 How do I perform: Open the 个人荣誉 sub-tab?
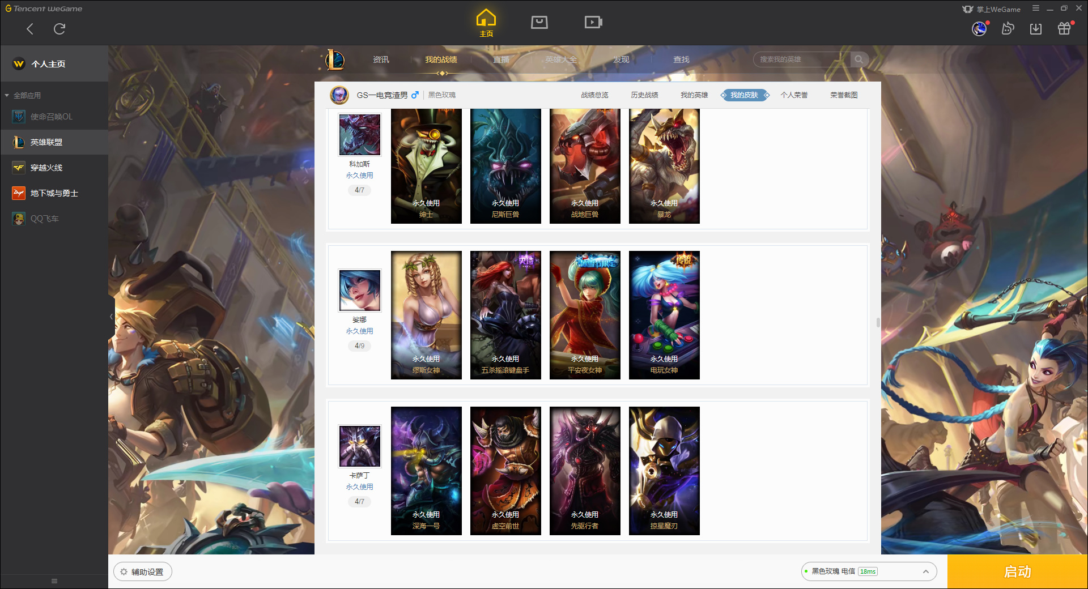[x=794, y=95]
